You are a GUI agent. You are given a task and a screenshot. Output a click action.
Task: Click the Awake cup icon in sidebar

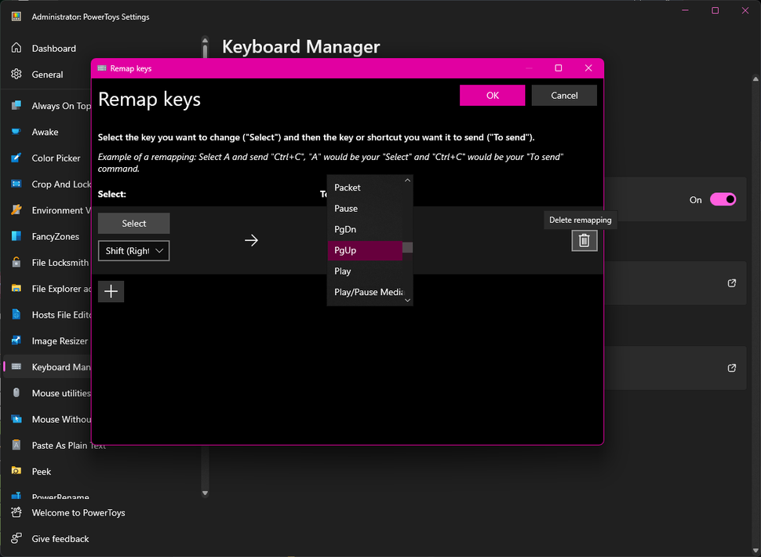point(16,132)
